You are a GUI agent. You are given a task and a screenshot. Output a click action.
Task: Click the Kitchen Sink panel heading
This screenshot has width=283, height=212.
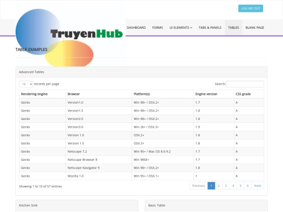[x=77, y=205]
